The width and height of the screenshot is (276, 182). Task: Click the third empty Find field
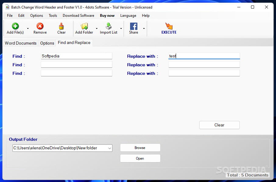[x=76, y=73]
